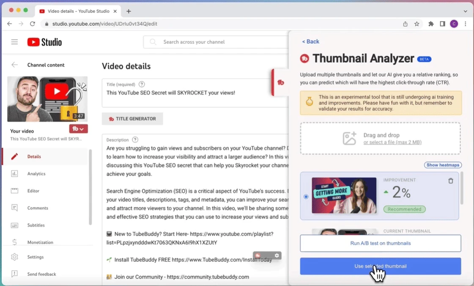Click the Send feedback exclamation icon
The width and height of the screenshot is (474, 286).
tap(14, 274)
